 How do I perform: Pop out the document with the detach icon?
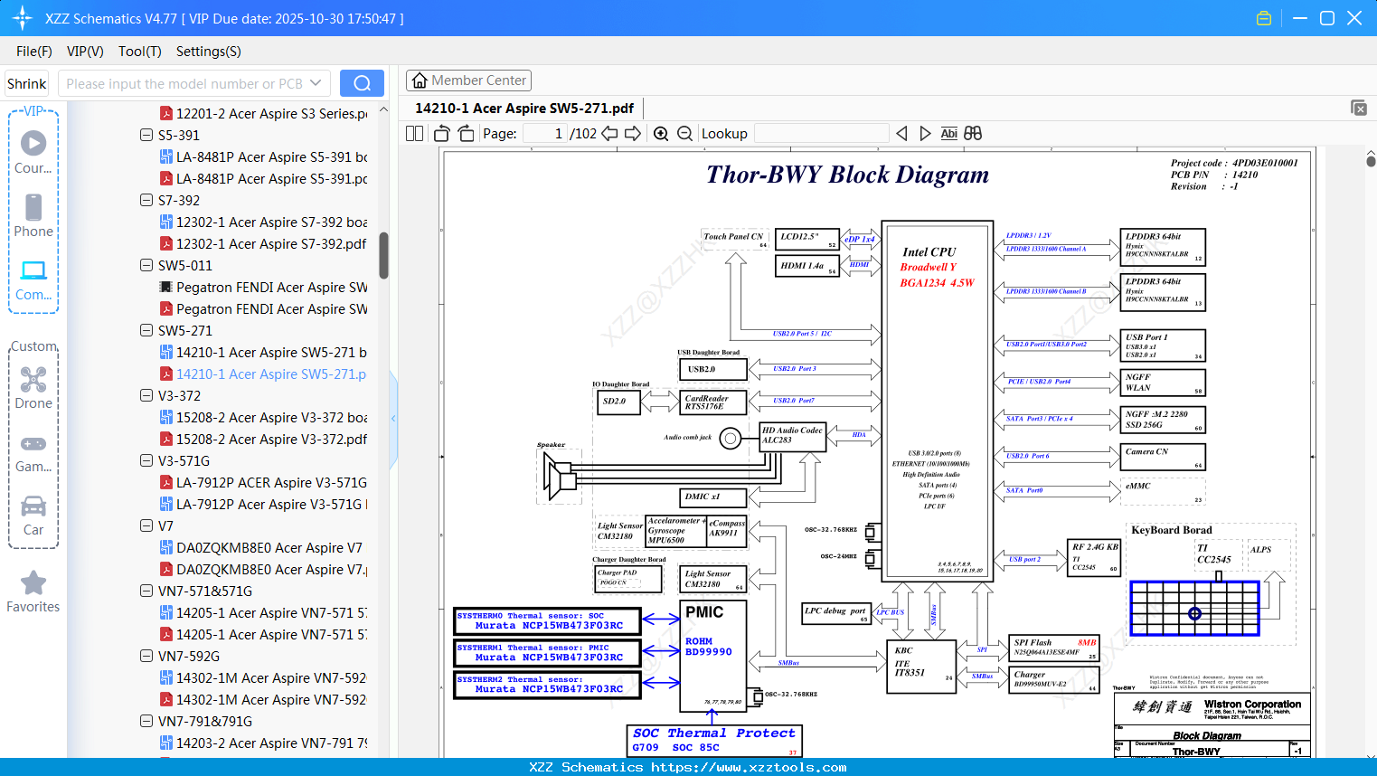(x=1359, y=108)
